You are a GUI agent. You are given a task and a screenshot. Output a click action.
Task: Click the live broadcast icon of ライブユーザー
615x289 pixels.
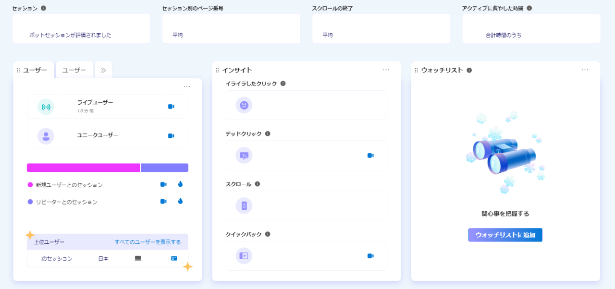[46, 107]
